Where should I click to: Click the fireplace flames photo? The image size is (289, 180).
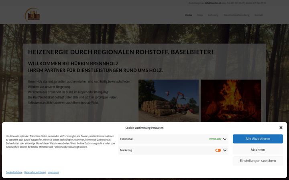pos(230,101)
